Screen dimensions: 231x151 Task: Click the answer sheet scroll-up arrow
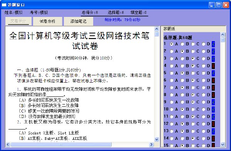(x=223, y=35)
